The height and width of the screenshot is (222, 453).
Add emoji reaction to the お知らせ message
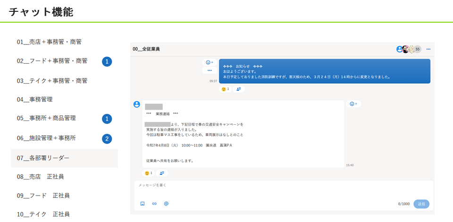coord(210,62)
